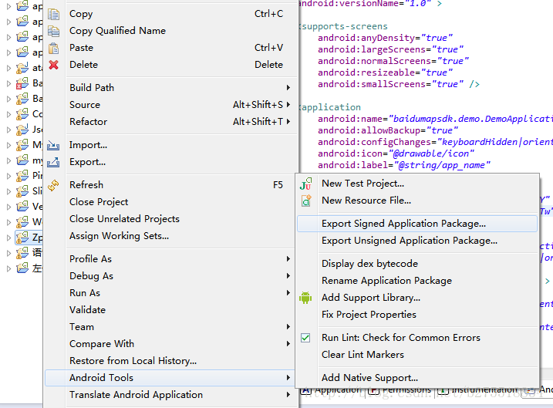The width and height of the screenshot is (553, 408).
Task: Click the Sli project folder icon
Action: [x=22, y=191]
